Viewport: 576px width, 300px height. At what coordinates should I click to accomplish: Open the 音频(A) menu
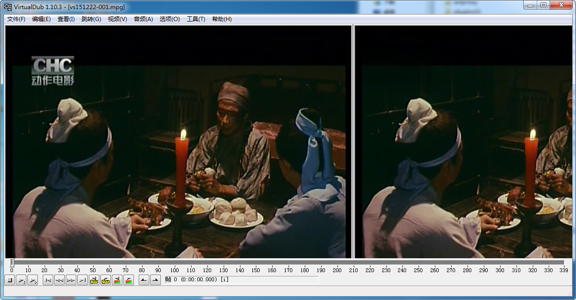pos(143,19)
